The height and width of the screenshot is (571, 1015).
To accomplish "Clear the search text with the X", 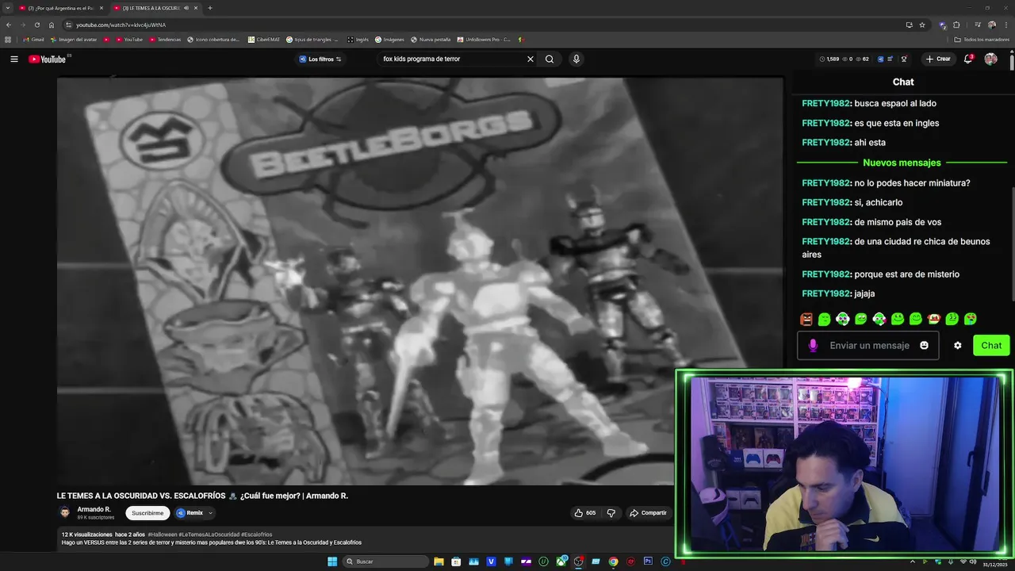I will [530, 59].
